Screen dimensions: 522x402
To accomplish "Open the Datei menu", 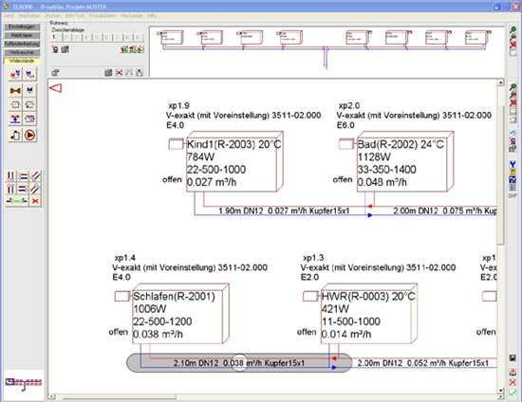I will tap(9, 15).
